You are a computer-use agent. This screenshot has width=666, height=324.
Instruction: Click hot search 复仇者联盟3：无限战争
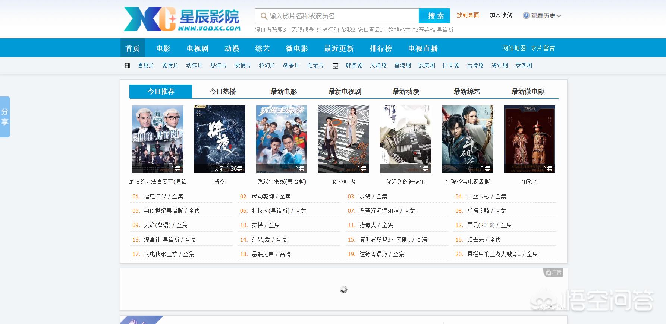[285, 29]
